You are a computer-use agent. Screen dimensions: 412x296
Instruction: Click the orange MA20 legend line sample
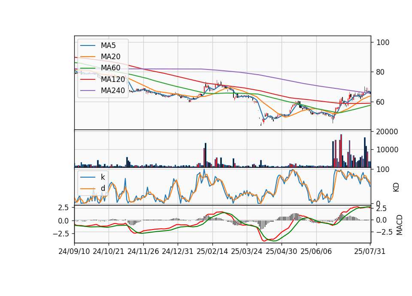click(x=88, y=57)
